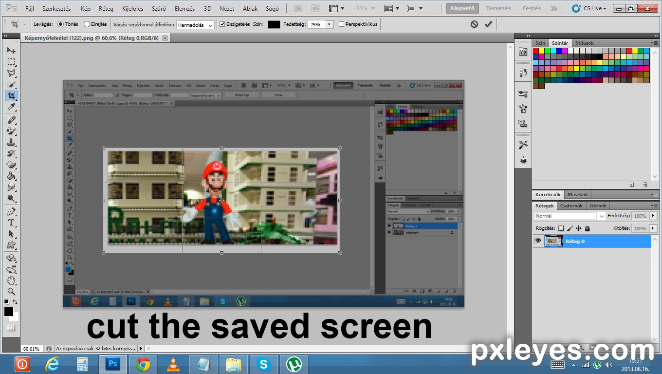The image size is (662, 374).
Task: Open the Kitöltés 100% slider arrow
Action: tap(653, 228)
